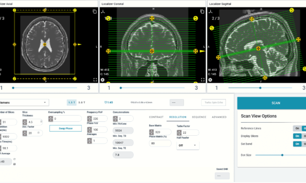
Task: Click the scan time 1:45 indicator
Action: pyautogui.click(x=109, y=102)
